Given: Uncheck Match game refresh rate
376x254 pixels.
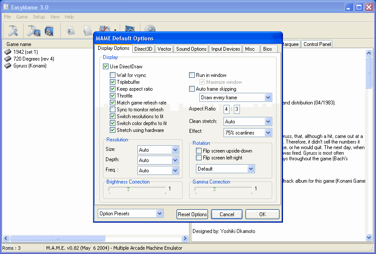Looking at the screenshot, I should [112, 102].
